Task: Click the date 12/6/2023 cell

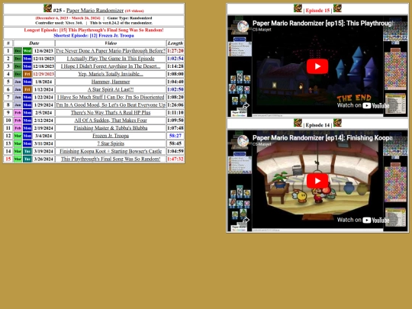Action: 43,50
